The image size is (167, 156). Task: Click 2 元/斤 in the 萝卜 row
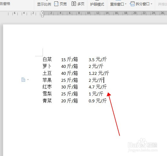coord(96,66)
